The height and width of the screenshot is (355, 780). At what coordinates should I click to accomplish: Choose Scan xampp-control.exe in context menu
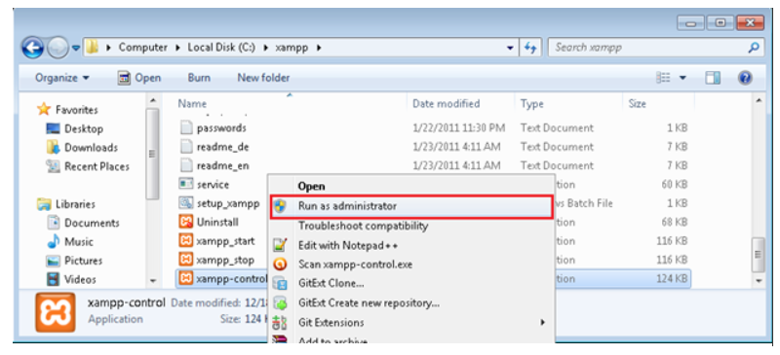[411, 265]
